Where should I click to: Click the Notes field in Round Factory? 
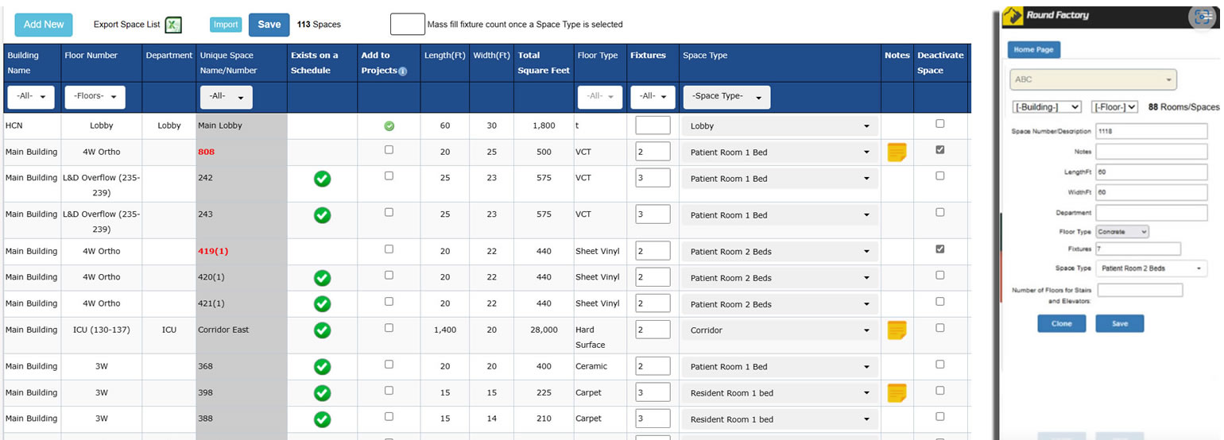pos(1152,151)
